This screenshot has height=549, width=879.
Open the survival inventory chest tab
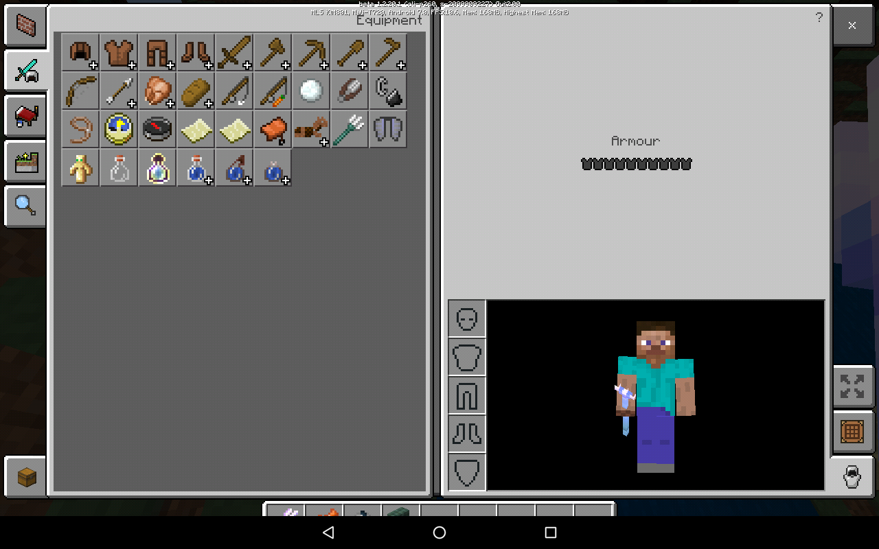tap(26, 476)
